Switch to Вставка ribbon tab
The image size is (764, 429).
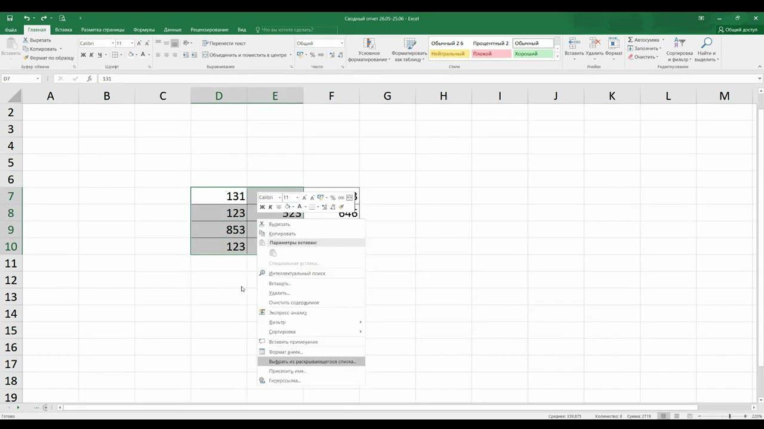point(63,30)
